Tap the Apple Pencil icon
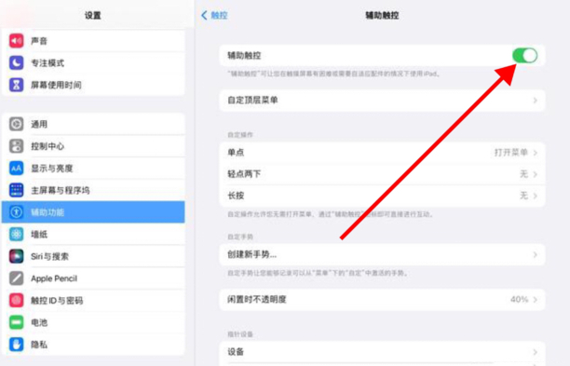Image resolution: width=570 pixels, height=366 pixels. coord(16,278)
